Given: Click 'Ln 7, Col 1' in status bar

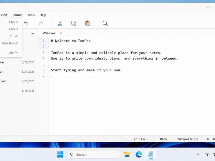Looking at the screenshot, I should 141,139.
